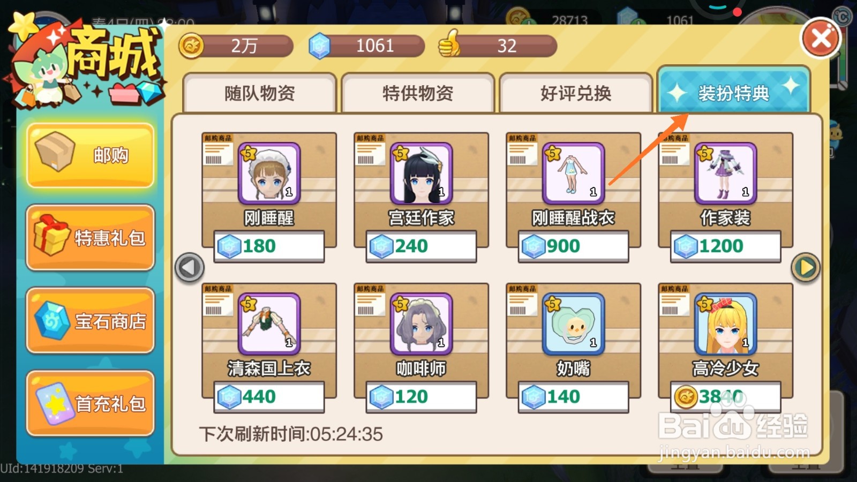The height and width of the screenshot is (482, 857).
Task: Open the 好评兑换 tab
Action: coord(576,93)
